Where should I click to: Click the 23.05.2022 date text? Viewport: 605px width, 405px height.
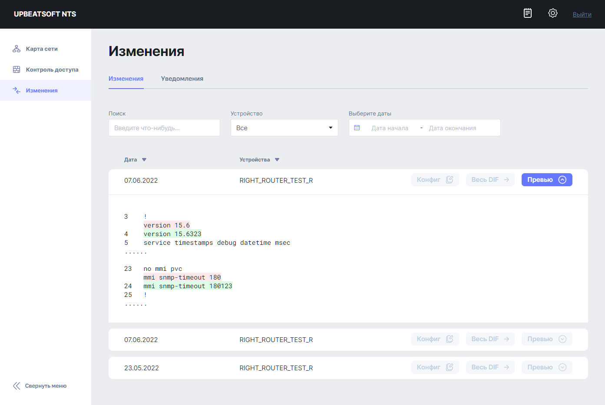point(142,368)
